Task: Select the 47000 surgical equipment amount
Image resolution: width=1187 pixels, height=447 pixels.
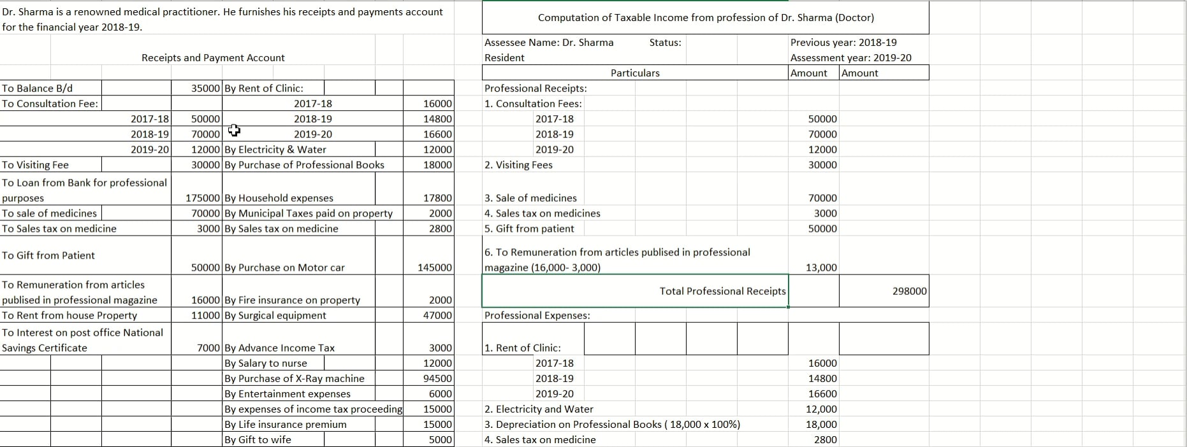Action: point(438,315)
